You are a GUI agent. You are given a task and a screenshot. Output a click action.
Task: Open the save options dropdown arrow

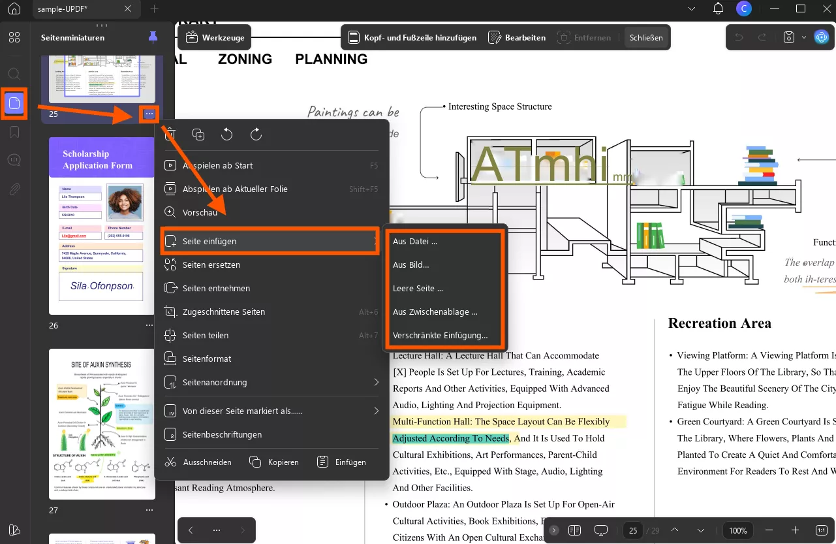point(804,37)
